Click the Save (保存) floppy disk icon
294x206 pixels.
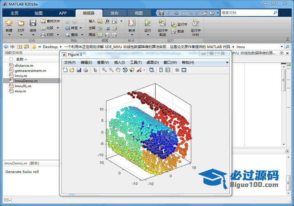click(33, 23)
